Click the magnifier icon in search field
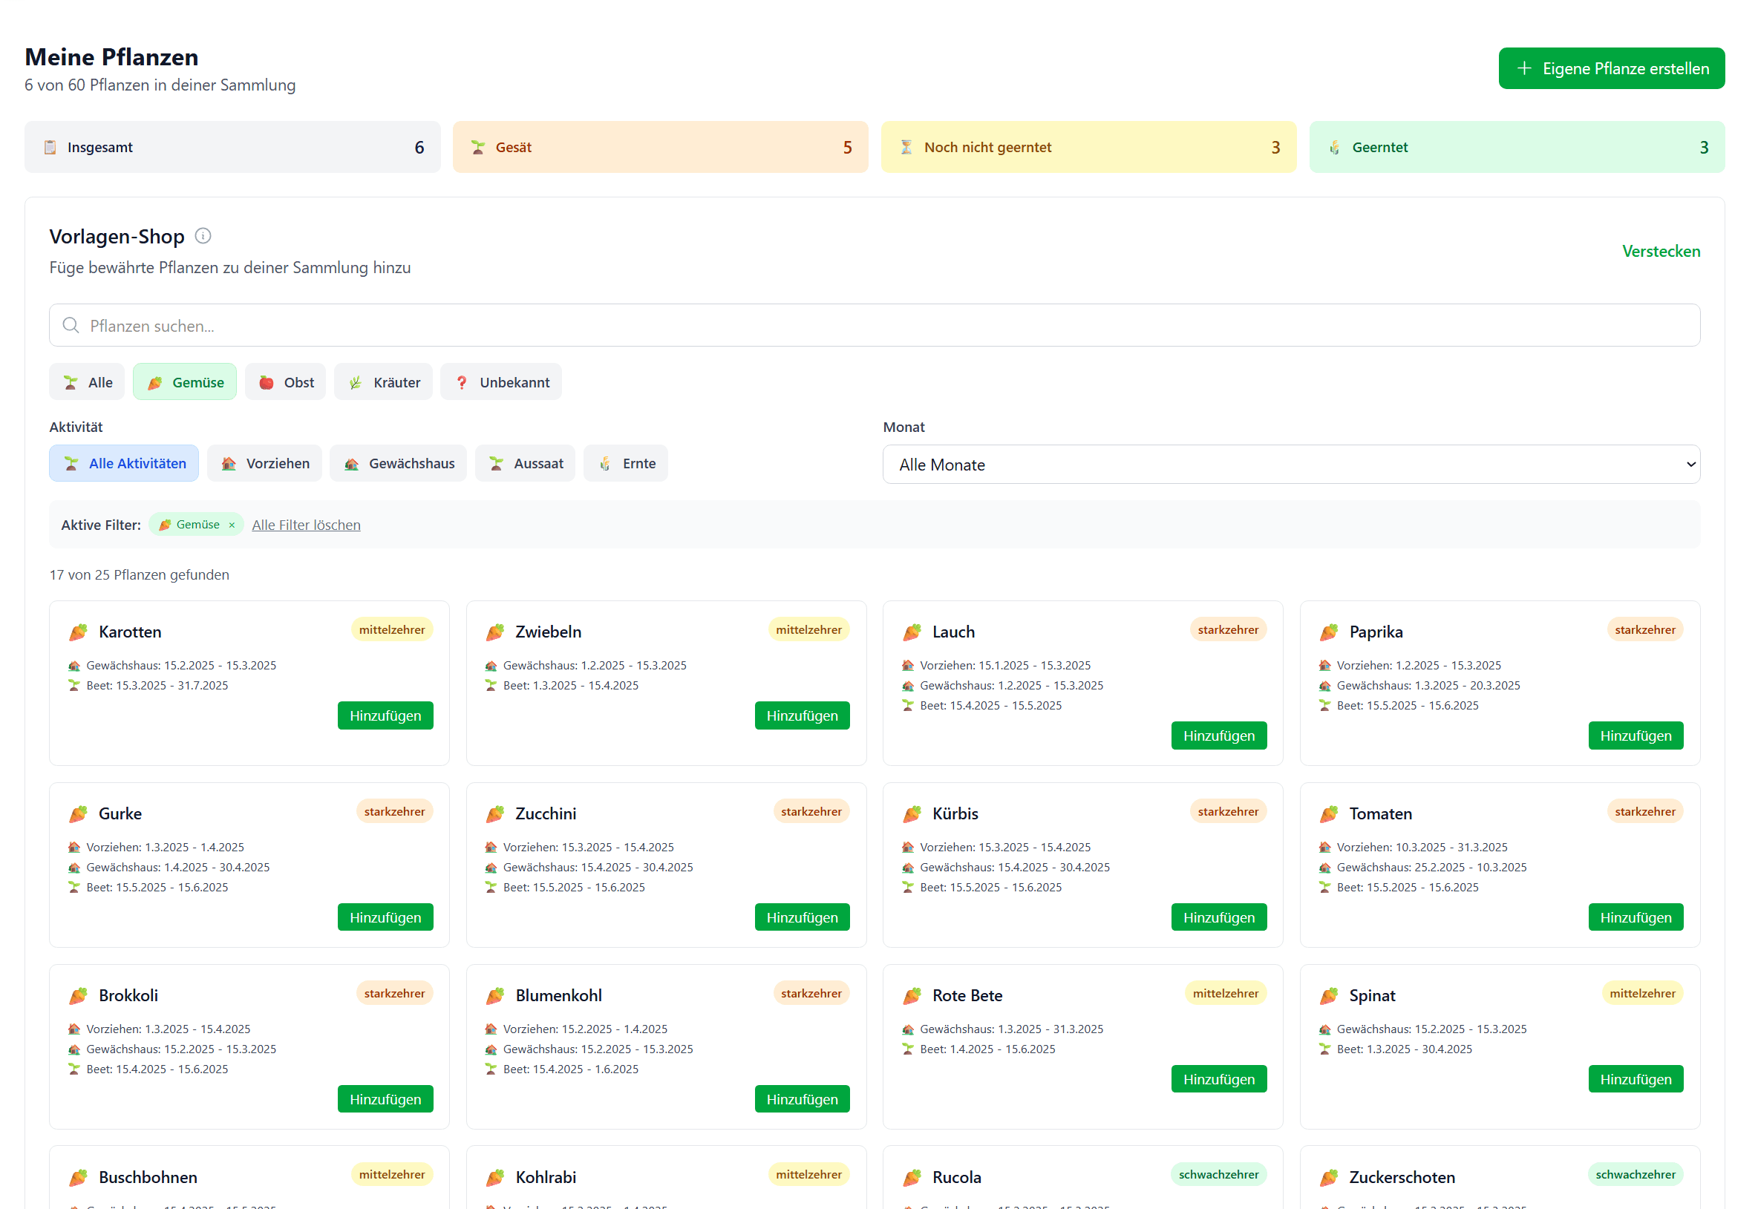 (71, 326)
